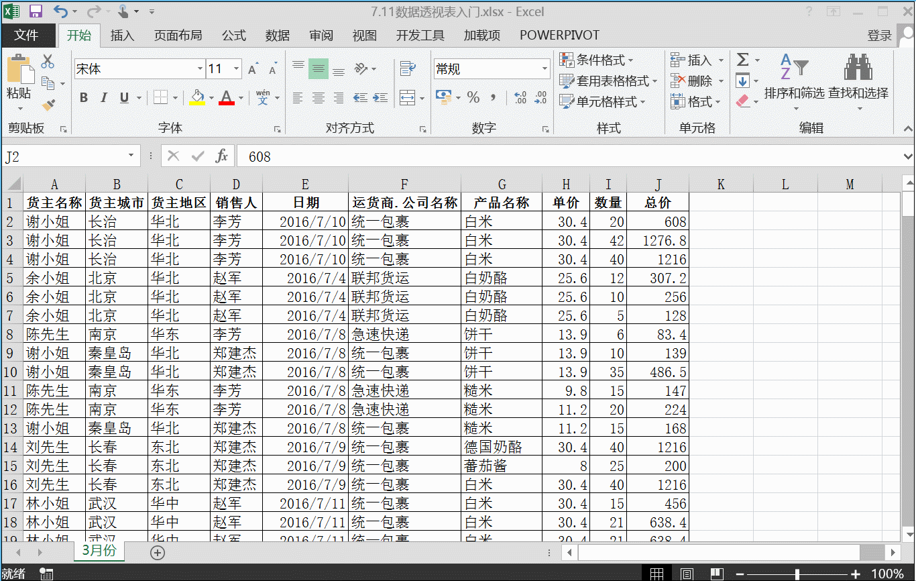Screen dimensions: 916x581
Task: Toggle bold formatting on the selected cell
Action: 83,97
